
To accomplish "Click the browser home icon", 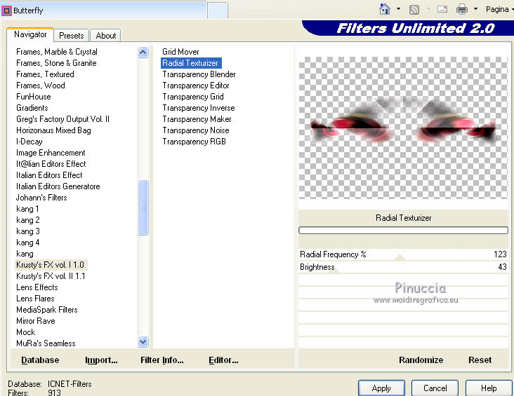I will pos(385,9).
